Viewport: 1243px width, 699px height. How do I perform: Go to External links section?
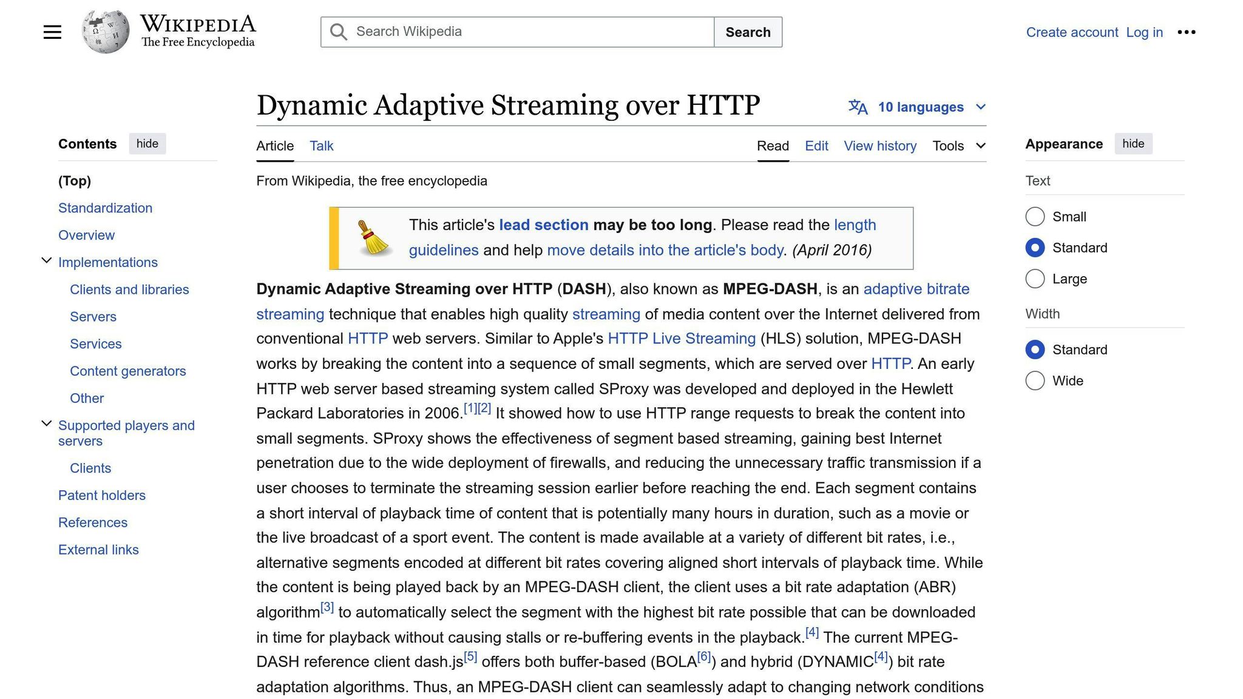pos(98,550)
